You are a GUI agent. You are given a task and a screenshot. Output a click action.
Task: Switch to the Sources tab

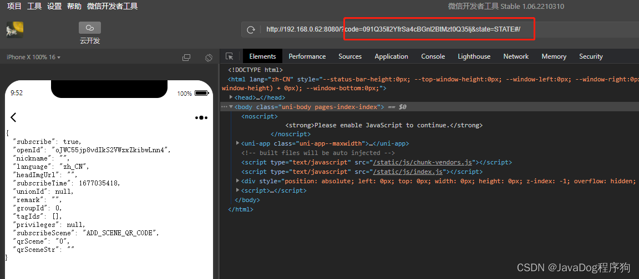pos(350,56)
